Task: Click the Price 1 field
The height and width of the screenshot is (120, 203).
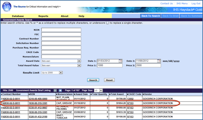Action: (110, 65)
